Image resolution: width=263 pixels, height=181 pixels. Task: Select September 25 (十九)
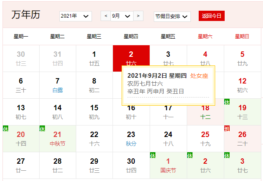205,139
